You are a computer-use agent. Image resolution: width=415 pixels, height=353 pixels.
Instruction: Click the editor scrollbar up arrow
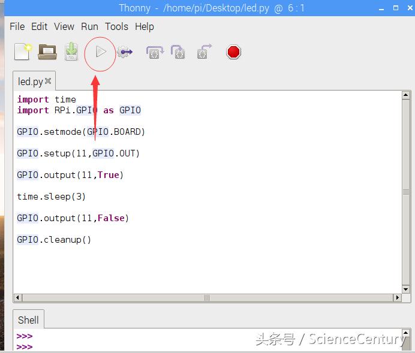click(406, 95)
